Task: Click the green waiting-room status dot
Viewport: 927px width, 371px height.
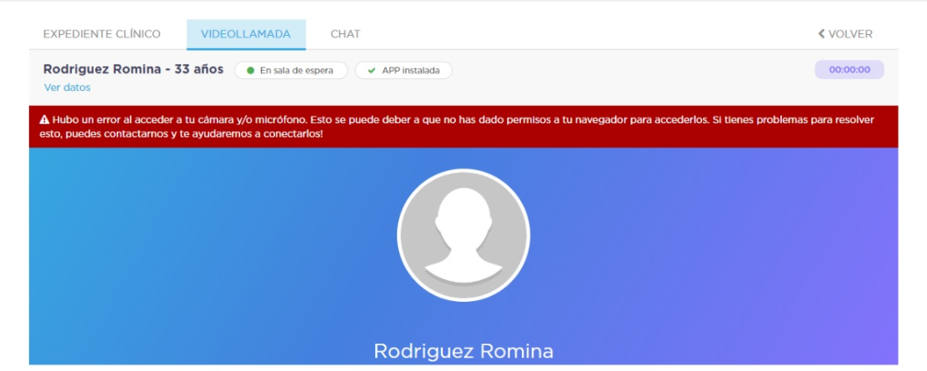Action: (x=250, y=70)
